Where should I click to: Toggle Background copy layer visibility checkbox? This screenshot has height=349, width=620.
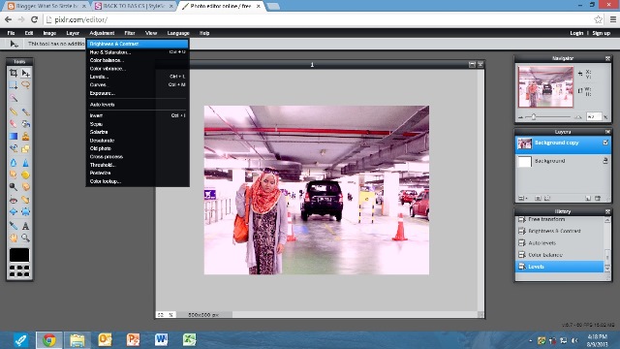[x=605, y=143]
